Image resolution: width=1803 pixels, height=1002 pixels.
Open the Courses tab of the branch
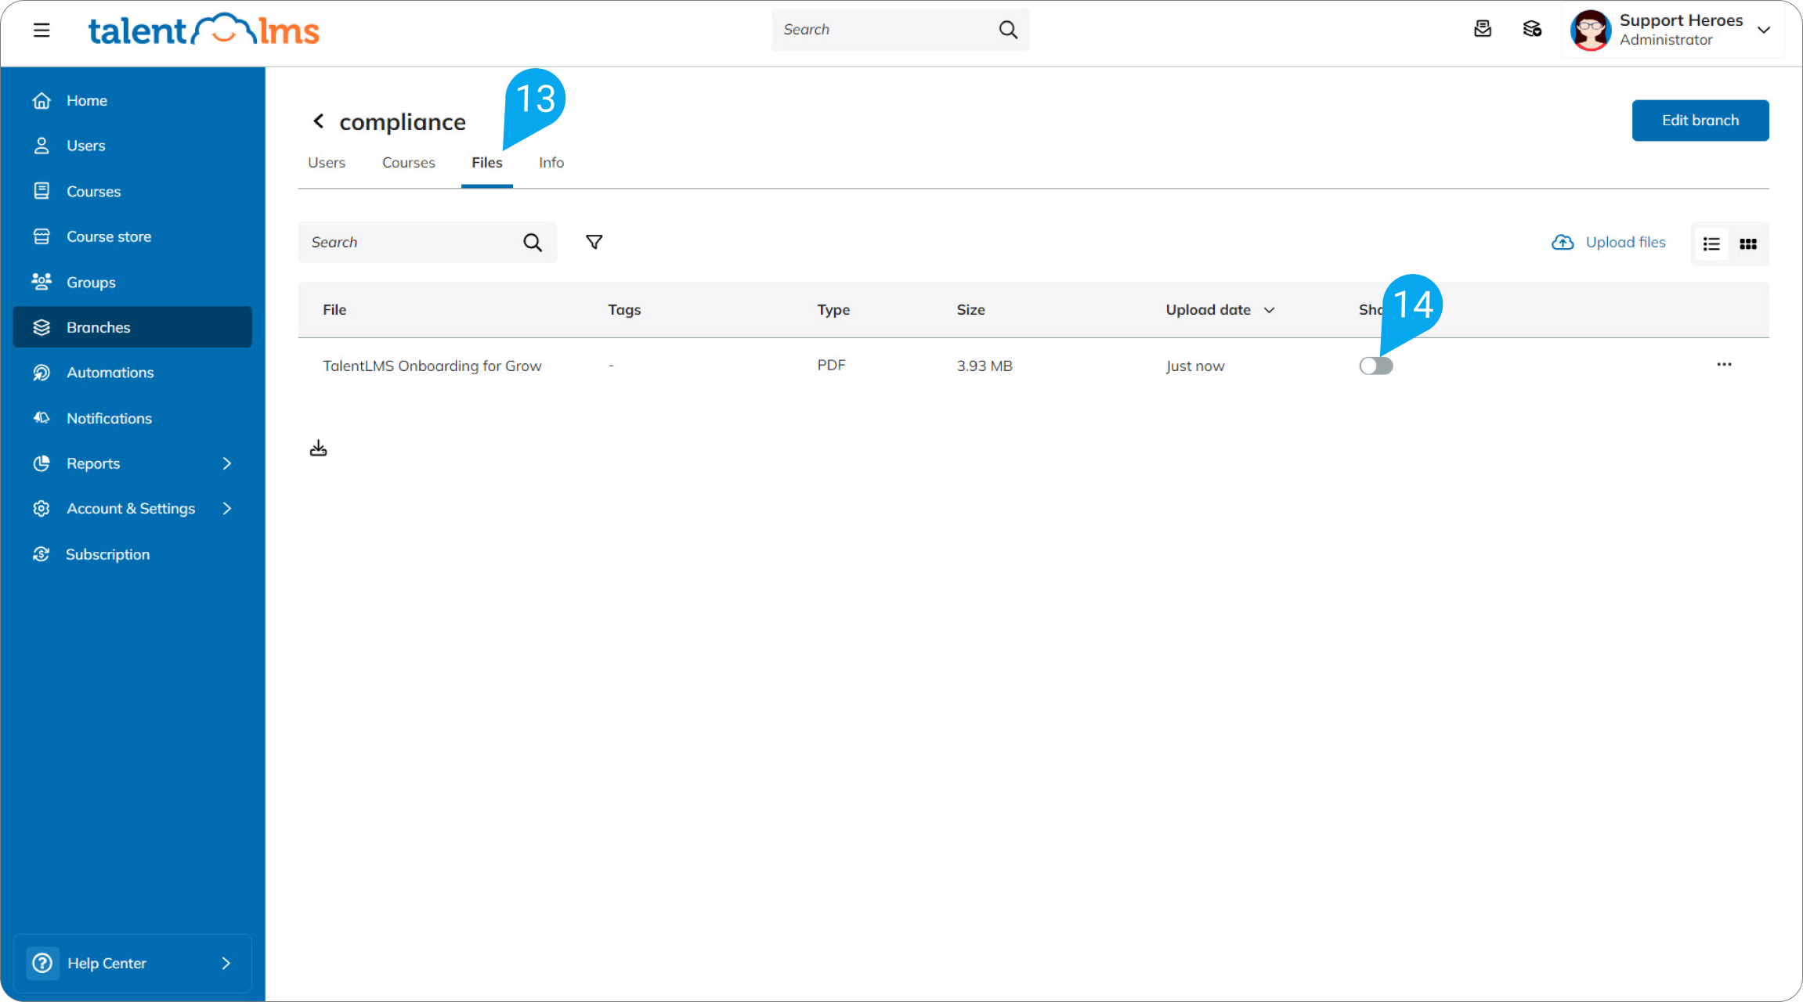409,163
